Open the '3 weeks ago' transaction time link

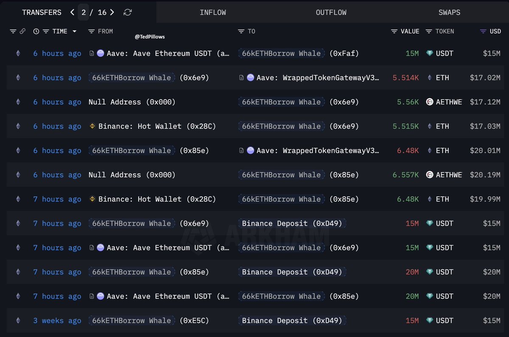(x=57, y=320)
